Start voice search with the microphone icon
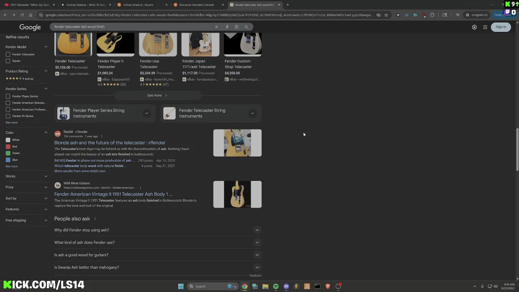The height and width of the screenshot is (292, 519). click(x=227, y=27)
